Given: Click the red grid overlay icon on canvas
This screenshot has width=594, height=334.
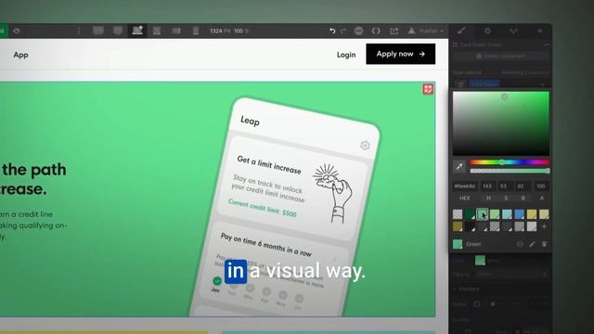Looking at the screenshot, I should pos(428,89).
